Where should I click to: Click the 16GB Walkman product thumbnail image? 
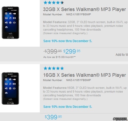coord(10,89)
